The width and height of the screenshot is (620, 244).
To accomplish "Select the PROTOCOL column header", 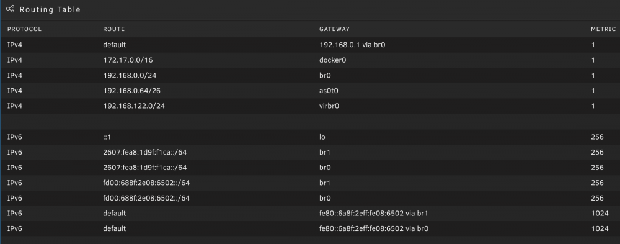I will (x=24, y=29).
